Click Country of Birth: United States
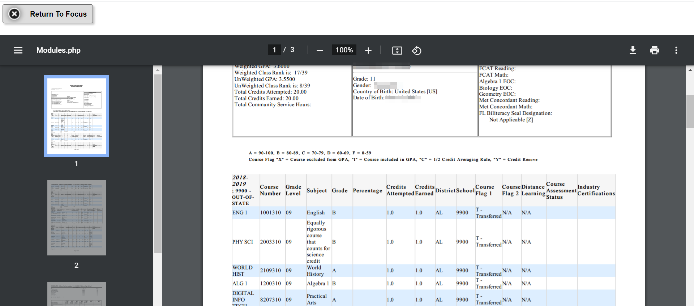Viewport: 694px width, 306px height. point(395,91)
